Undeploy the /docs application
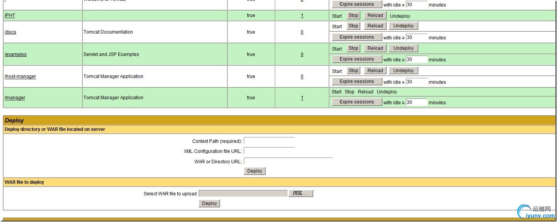557x222 pixels. (404, 26)
